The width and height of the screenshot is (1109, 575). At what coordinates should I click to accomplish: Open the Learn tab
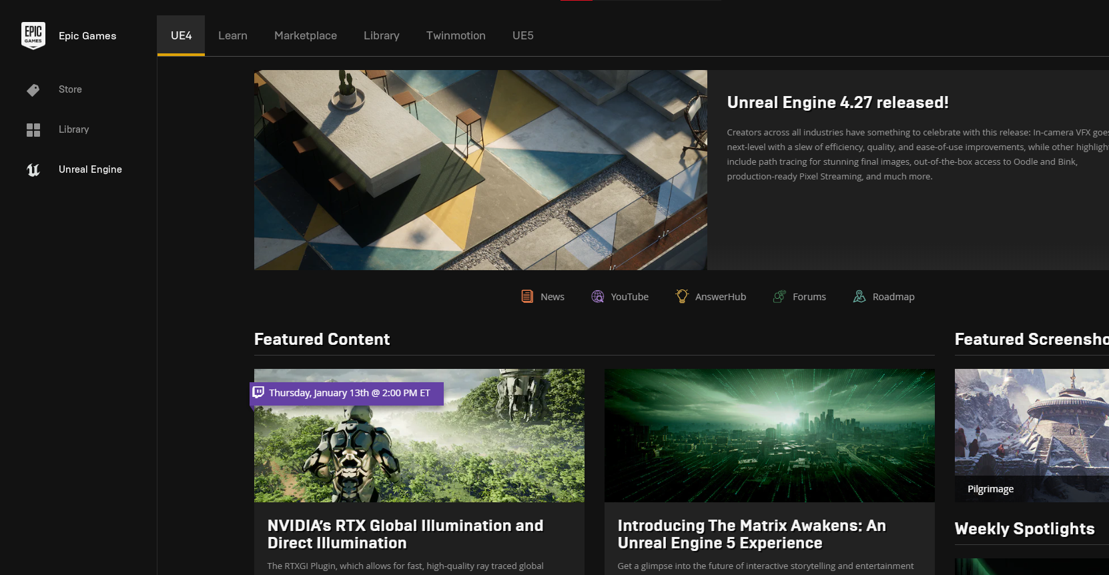pos(233,35)
